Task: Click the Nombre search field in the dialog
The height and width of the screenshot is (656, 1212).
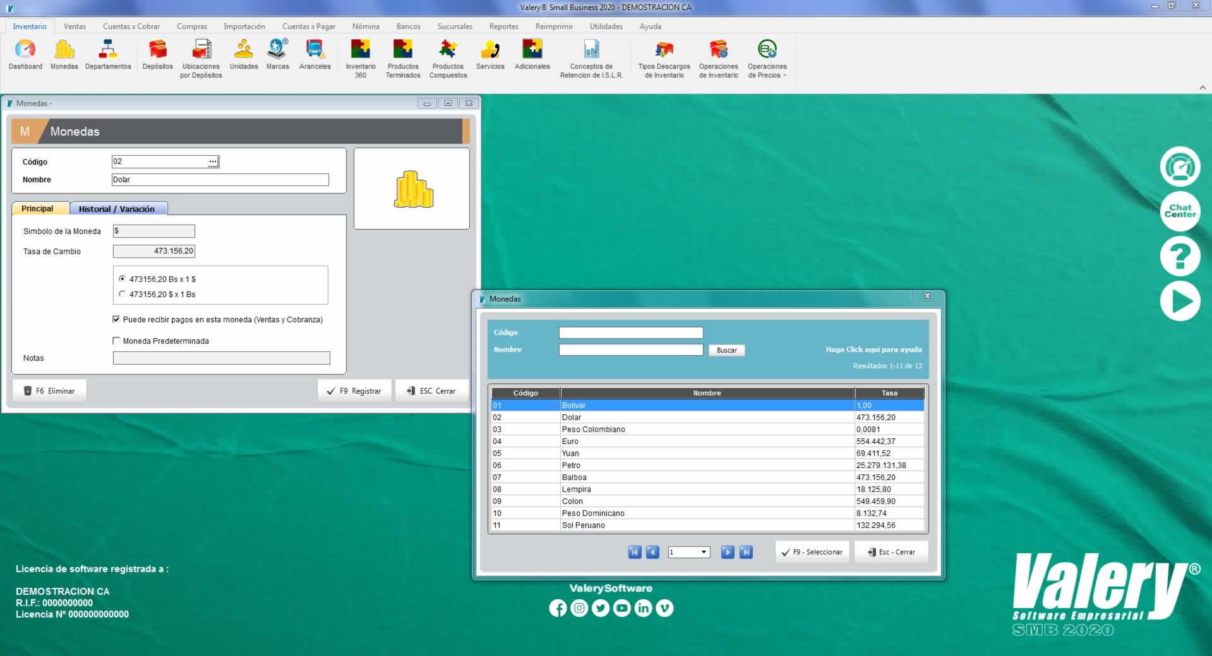Action: pos(631,349)
